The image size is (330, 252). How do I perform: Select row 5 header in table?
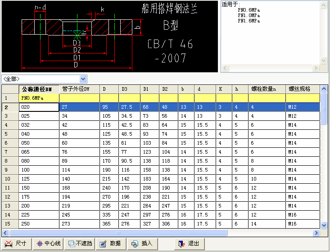pyautogui.click(x=10, y=134)
